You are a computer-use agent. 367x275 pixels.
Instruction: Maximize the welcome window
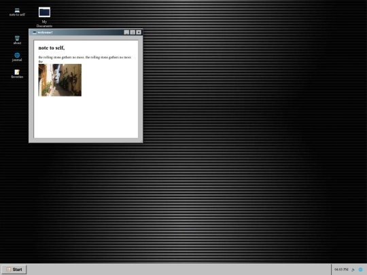coord(133,33)
